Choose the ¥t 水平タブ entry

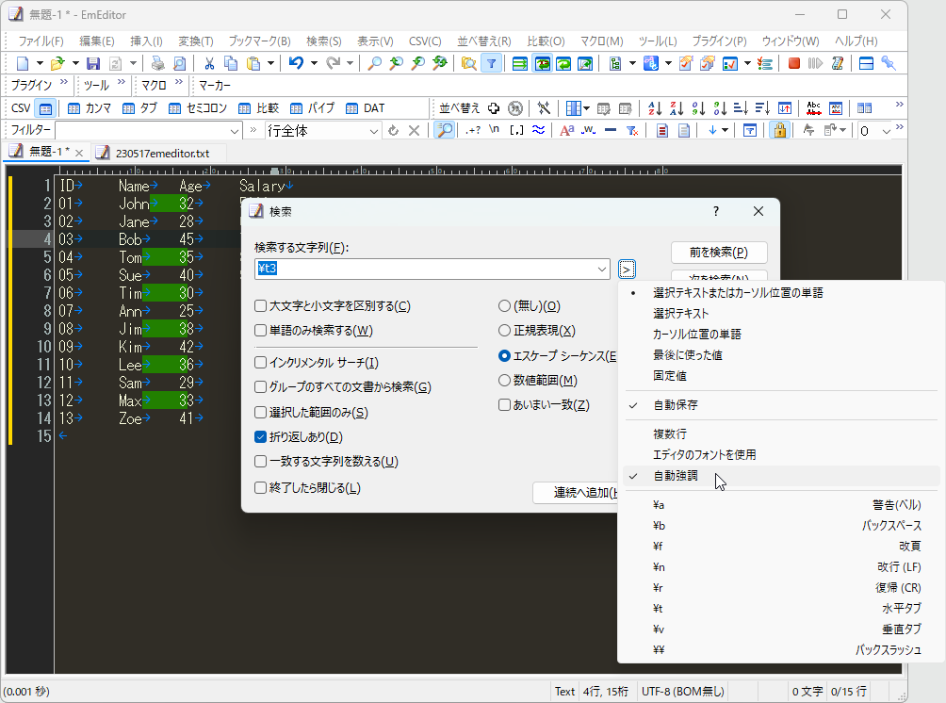point(782,608)
